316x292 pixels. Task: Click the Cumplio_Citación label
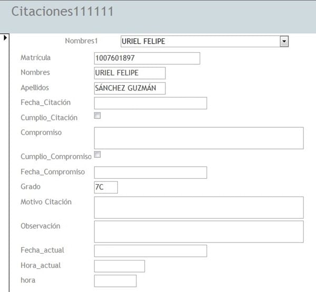pyautogui.click(x=49, y=118)
